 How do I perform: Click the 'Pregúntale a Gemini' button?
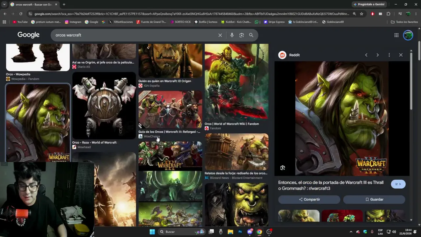coord(368,5)
